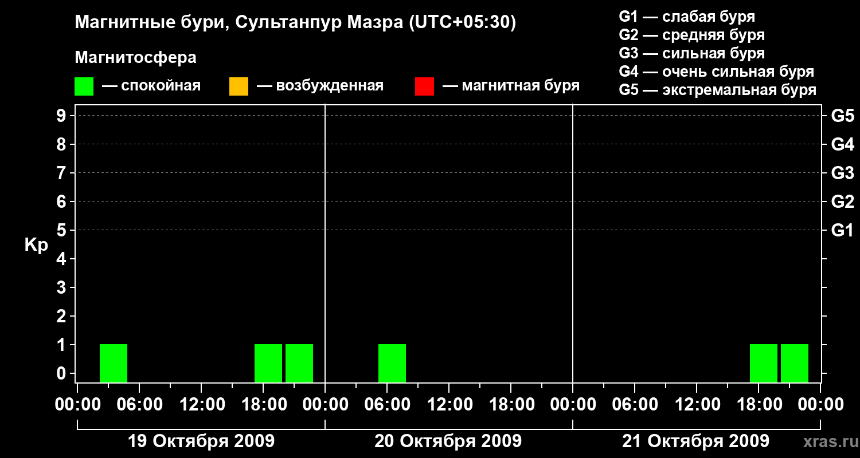Click legend line «G5 — экстремальная буря»
860x458 pixels.
tap(718, 90)
